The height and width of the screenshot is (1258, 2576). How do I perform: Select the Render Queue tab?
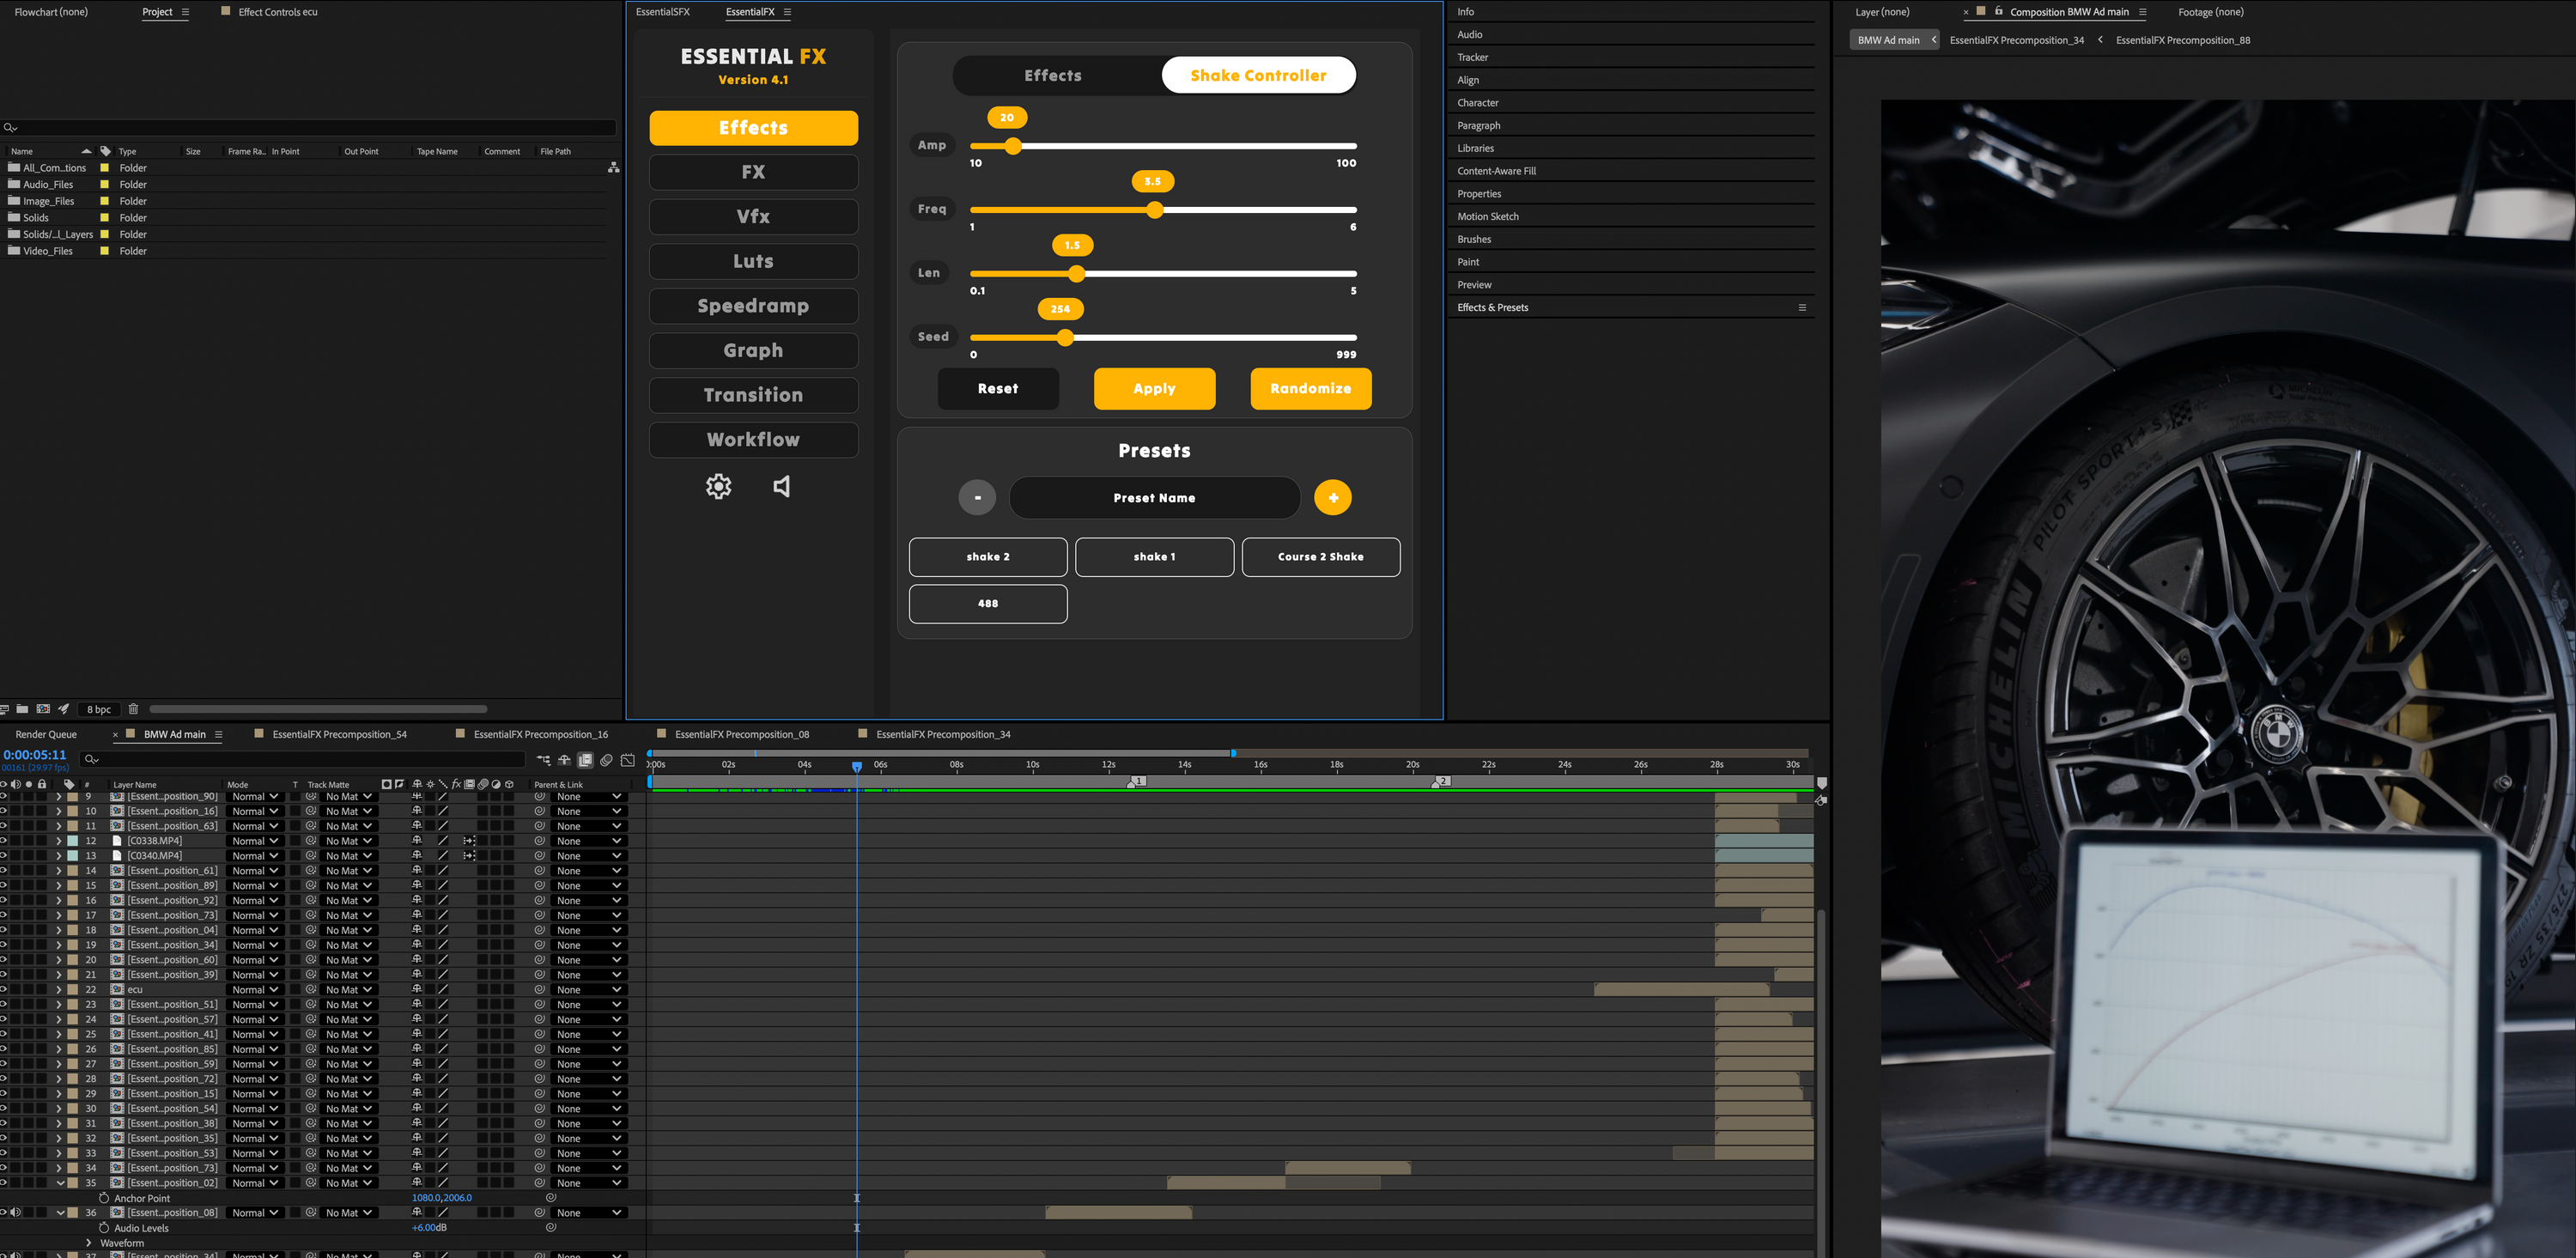pyautogui.click(x=45, y=733)
